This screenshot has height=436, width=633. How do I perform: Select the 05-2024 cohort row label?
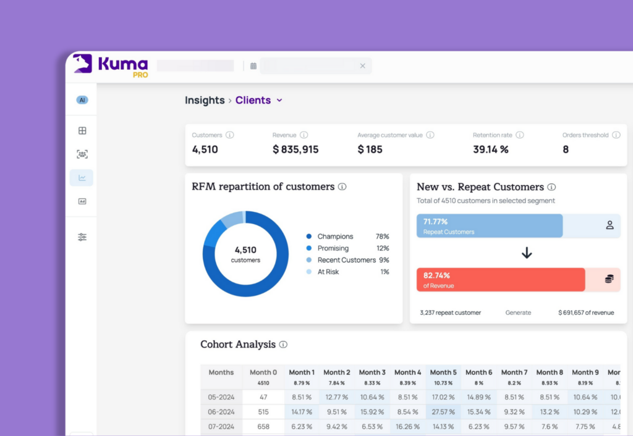click(x=221, y=397)
